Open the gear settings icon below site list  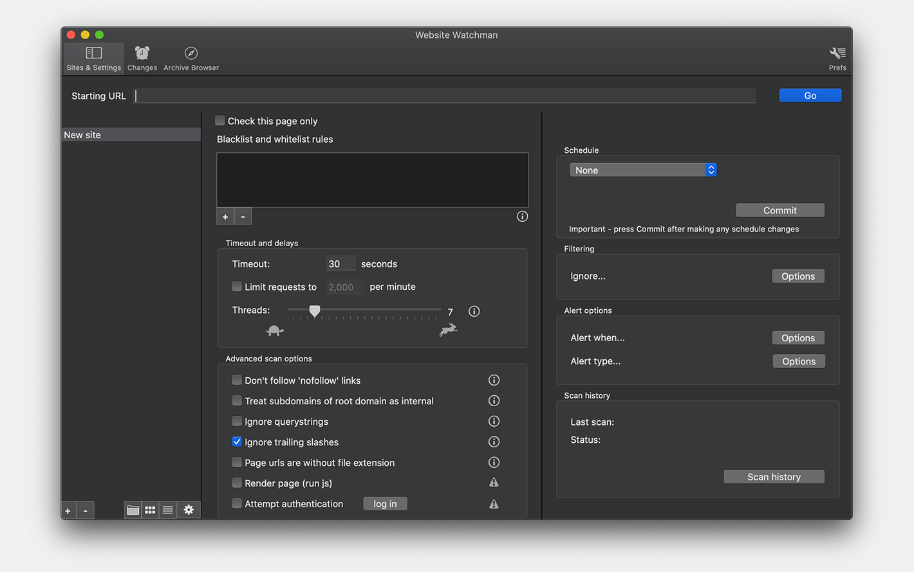coord(189,510)
